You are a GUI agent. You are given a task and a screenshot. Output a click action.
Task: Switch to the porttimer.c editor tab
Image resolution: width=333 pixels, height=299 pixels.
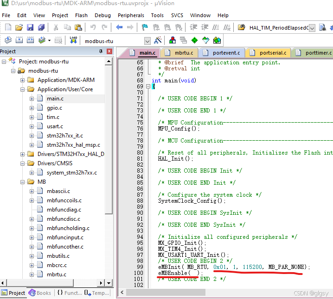pos(314,53)
